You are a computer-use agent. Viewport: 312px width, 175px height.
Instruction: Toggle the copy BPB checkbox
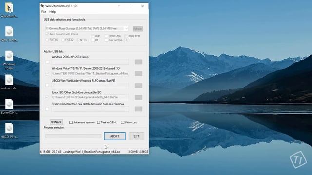[126, 36]
